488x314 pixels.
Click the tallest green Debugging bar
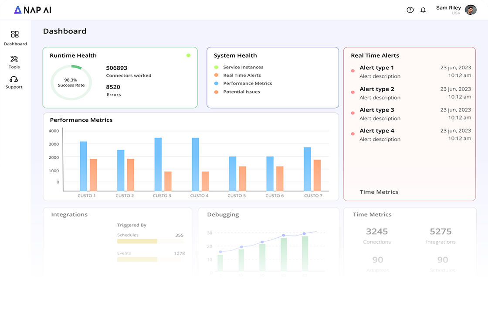[305, 253]
